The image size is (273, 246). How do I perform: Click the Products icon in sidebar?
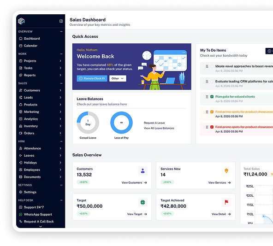click(21, 105)
